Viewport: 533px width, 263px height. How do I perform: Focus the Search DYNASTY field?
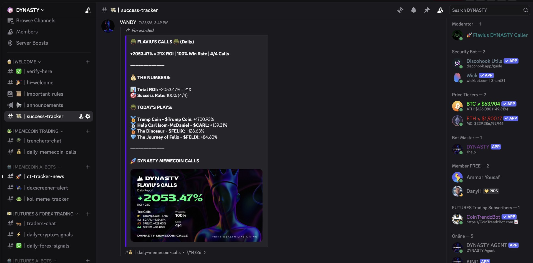tap(489, 10)
